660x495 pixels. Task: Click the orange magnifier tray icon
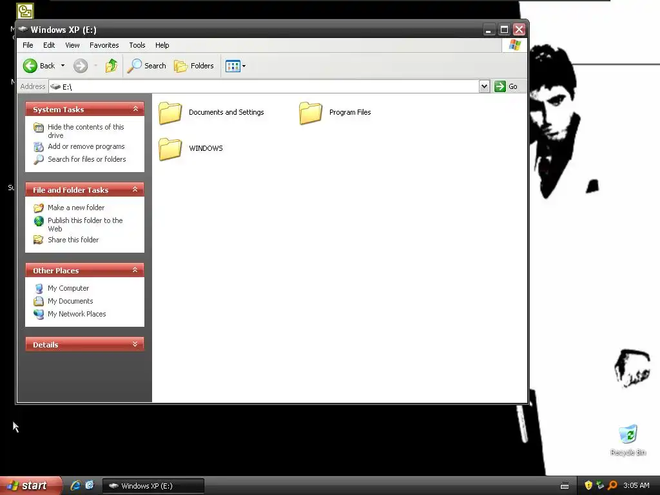pos(612,485)
